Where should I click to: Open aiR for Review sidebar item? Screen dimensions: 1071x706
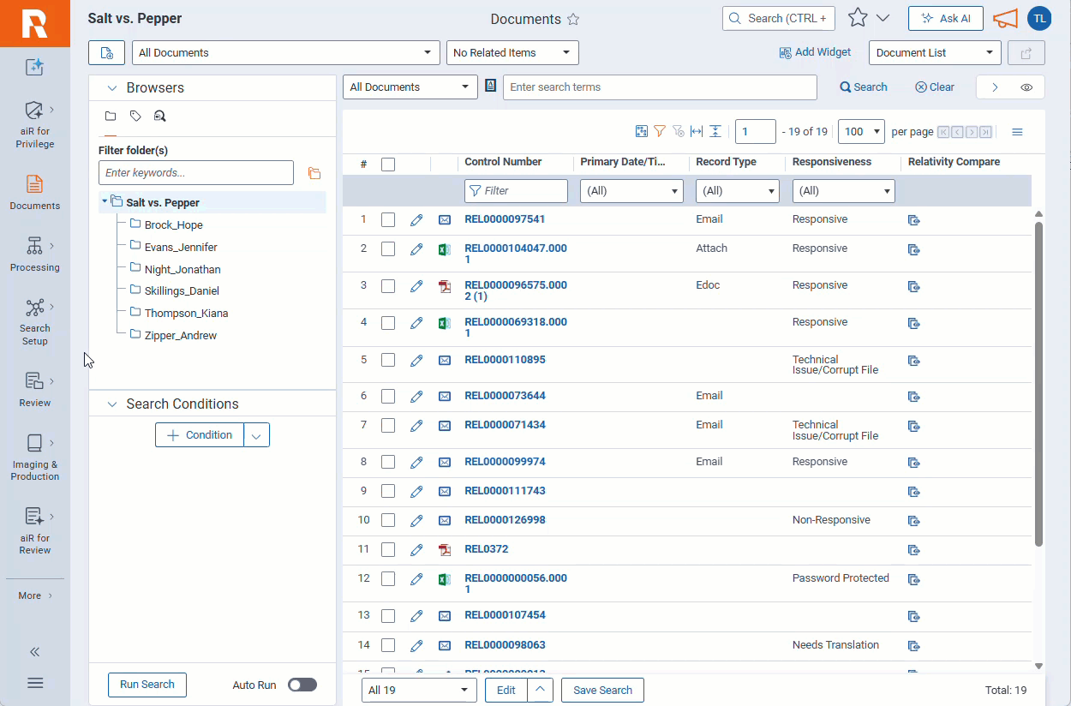(x=35, y=531)
